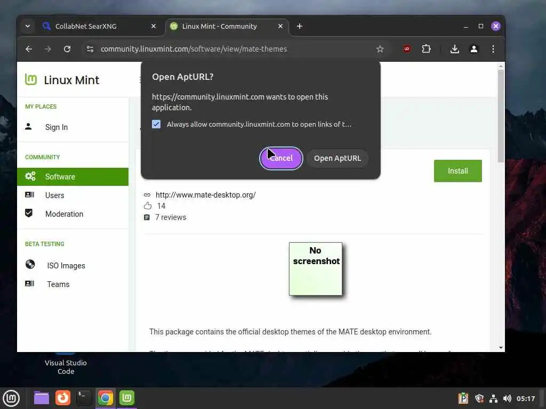The image size is (546, 409).
Task: Open the browser profile icon
Action: (x=474, y=49)
